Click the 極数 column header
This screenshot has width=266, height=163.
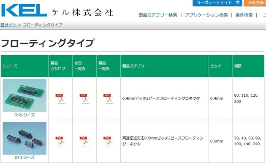click(x=248, y=66)
